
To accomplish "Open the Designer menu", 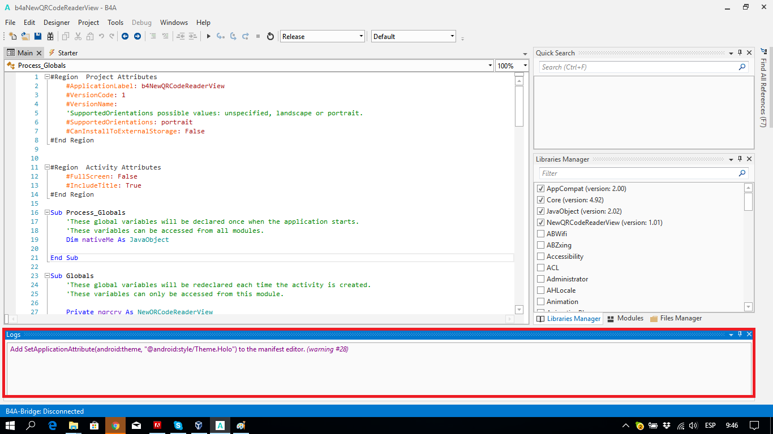I will click(x=57, y=23).
